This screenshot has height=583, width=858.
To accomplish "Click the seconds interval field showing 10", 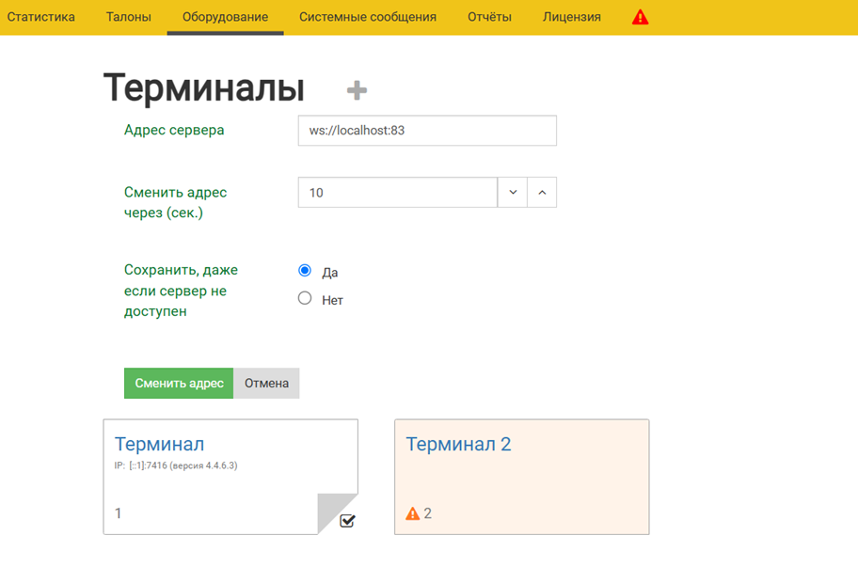I will pos(397,192).
